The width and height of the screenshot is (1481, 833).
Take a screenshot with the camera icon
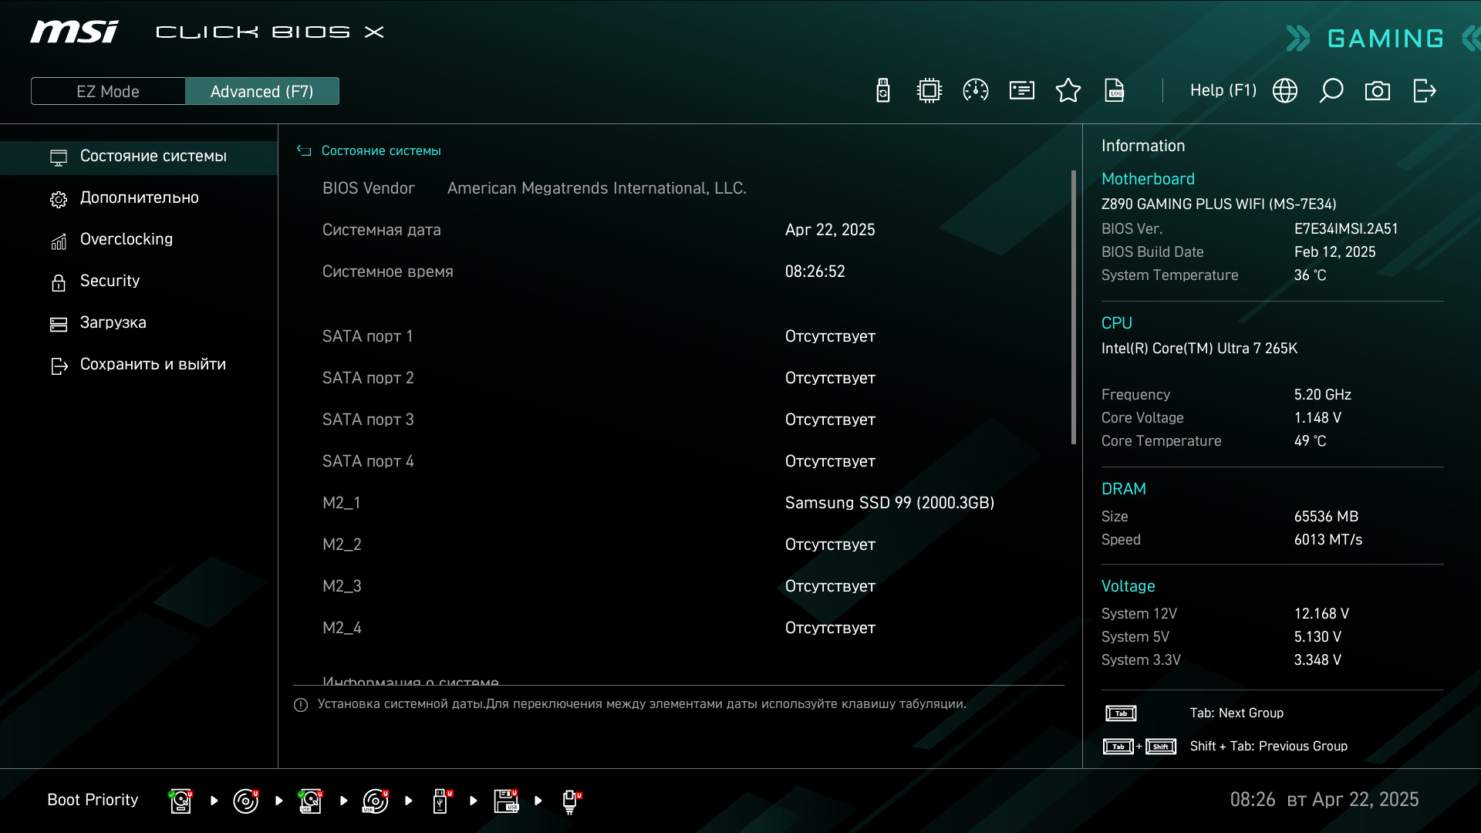tap(1378, 91)
